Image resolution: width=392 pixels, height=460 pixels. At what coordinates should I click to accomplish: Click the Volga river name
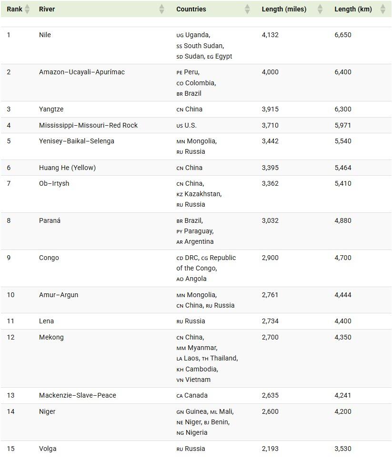tap(48, 449)
